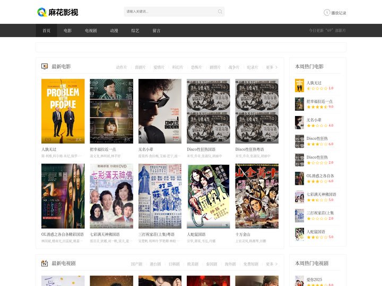Click the 最新电影 section play icon
382x286 pixels.
click(x=45, y=66)
